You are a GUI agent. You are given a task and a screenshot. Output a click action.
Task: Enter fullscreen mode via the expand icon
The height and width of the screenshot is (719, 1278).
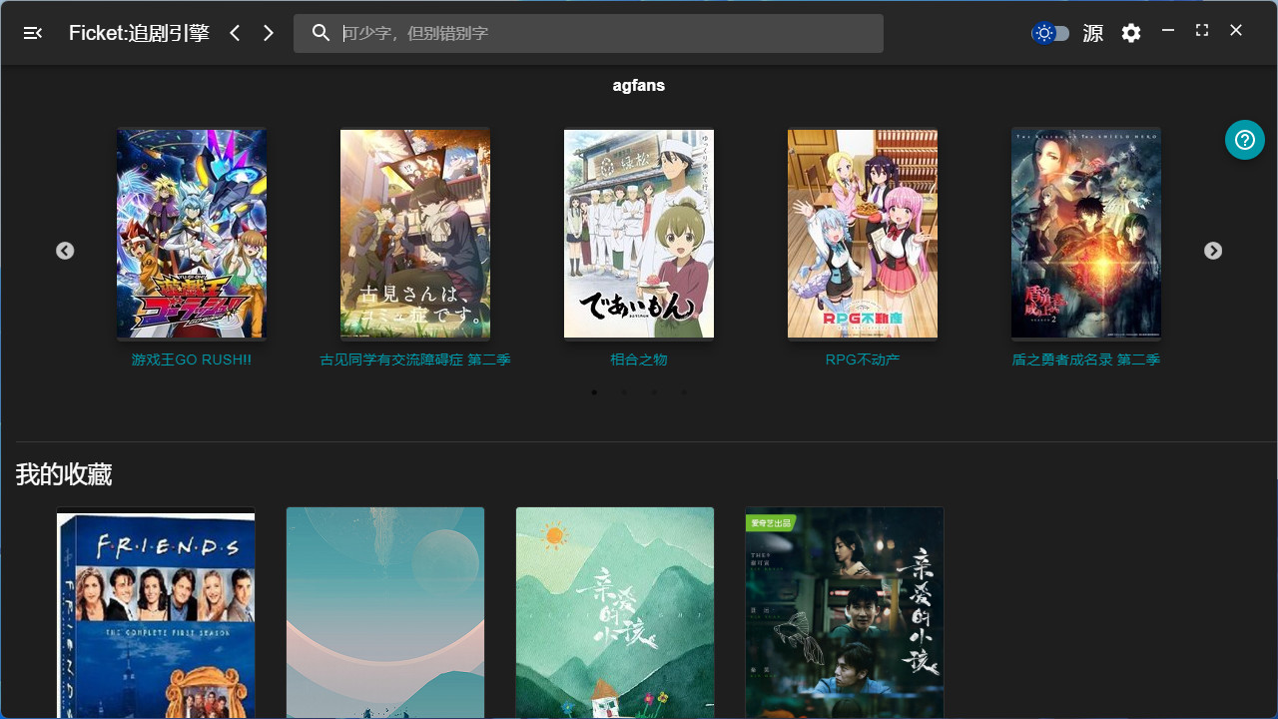pyautogui.click(x=1201, y=30)
